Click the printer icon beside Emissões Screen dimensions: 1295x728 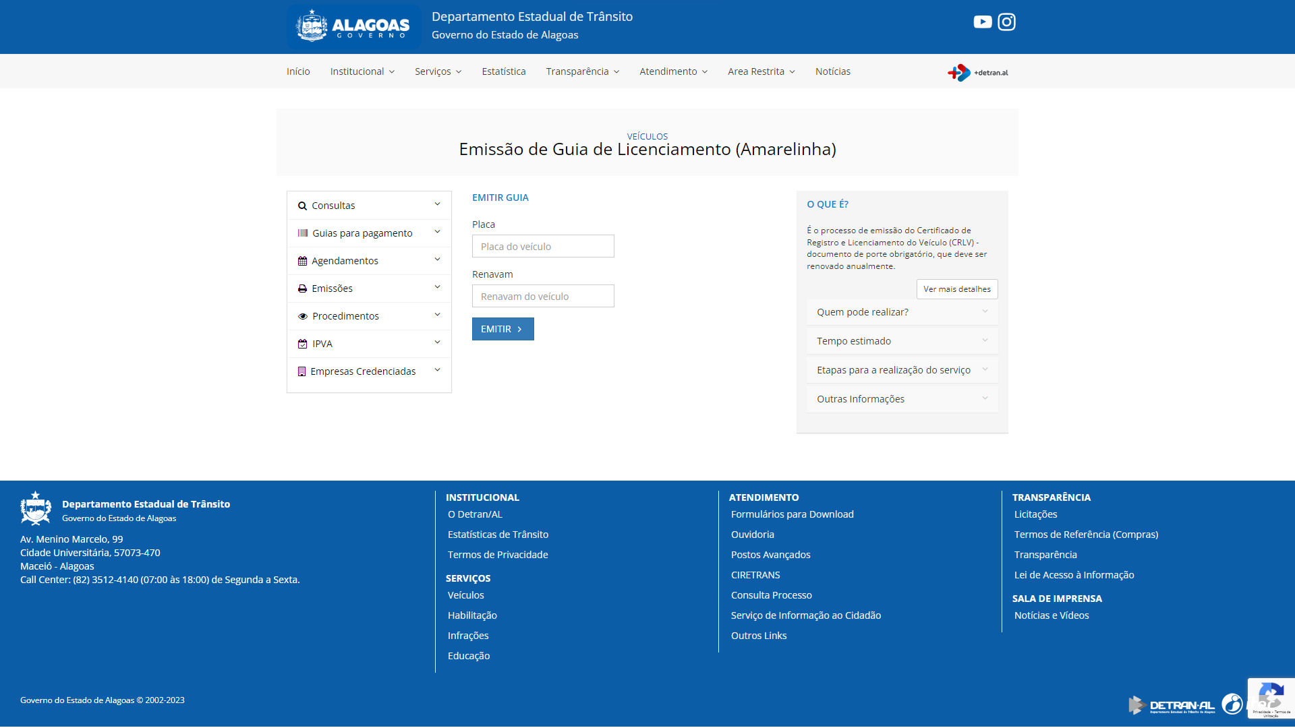[x=302, y=289]
